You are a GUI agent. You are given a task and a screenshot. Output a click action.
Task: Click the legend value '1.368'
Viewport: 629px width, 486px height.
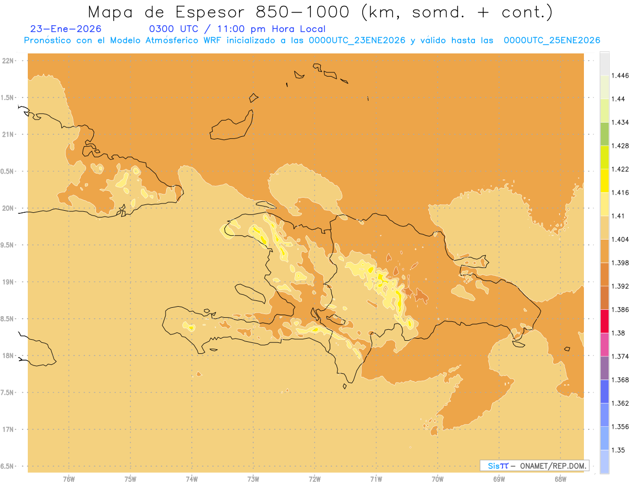click(620, 380)
